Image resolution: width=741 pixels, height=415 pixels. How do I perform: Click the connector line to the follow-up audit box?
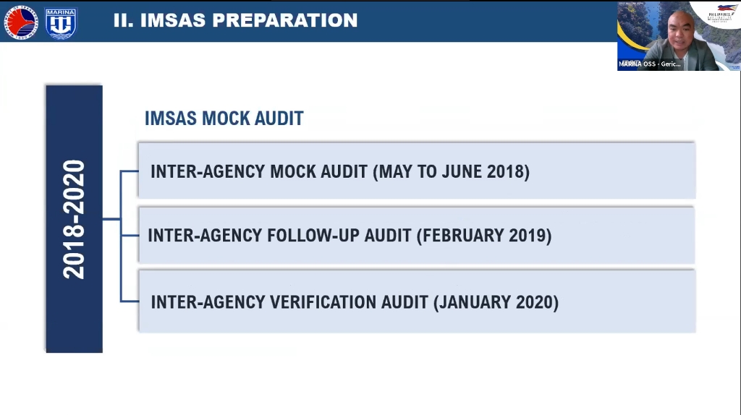129,235
